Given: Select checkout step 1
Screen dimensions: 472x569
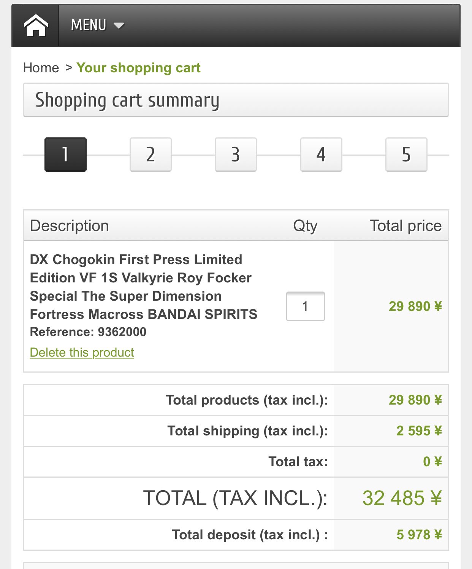Looking at the screenshot, I should coord(65,155).
